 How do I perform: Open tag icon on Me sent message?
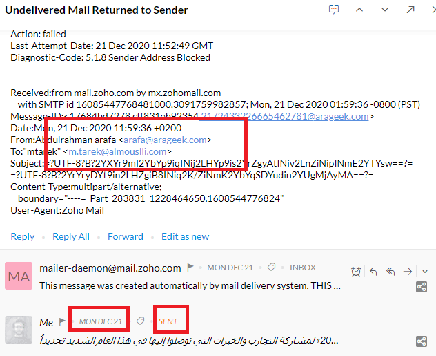[141, 321]
